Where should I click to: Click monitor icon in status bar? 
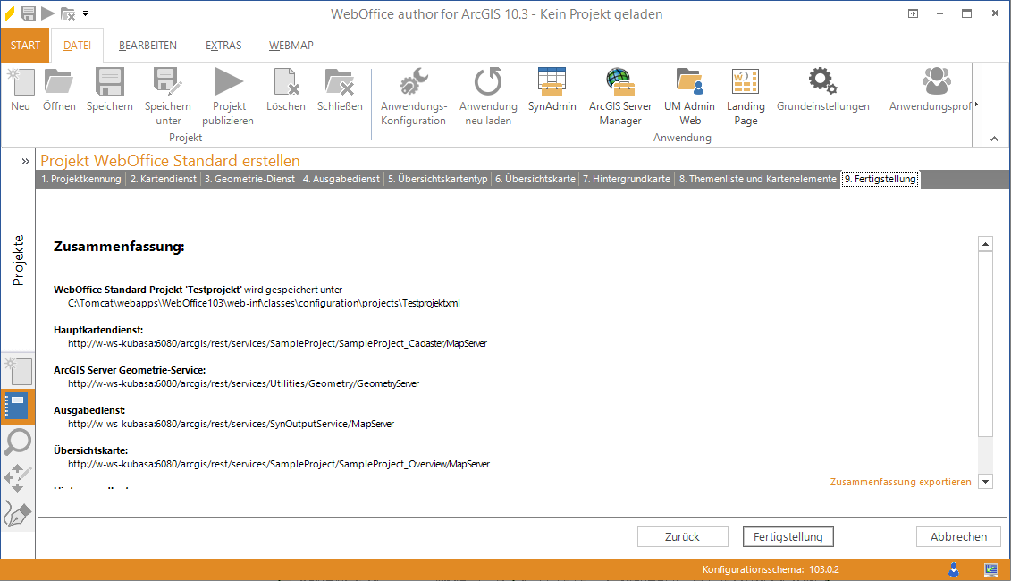[x=991, y=569]
